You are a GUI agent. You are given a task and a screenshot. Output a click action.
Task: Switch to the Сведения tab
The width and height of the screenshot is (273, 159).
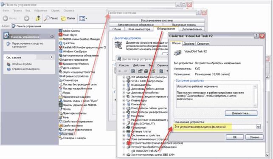(203, 44)
